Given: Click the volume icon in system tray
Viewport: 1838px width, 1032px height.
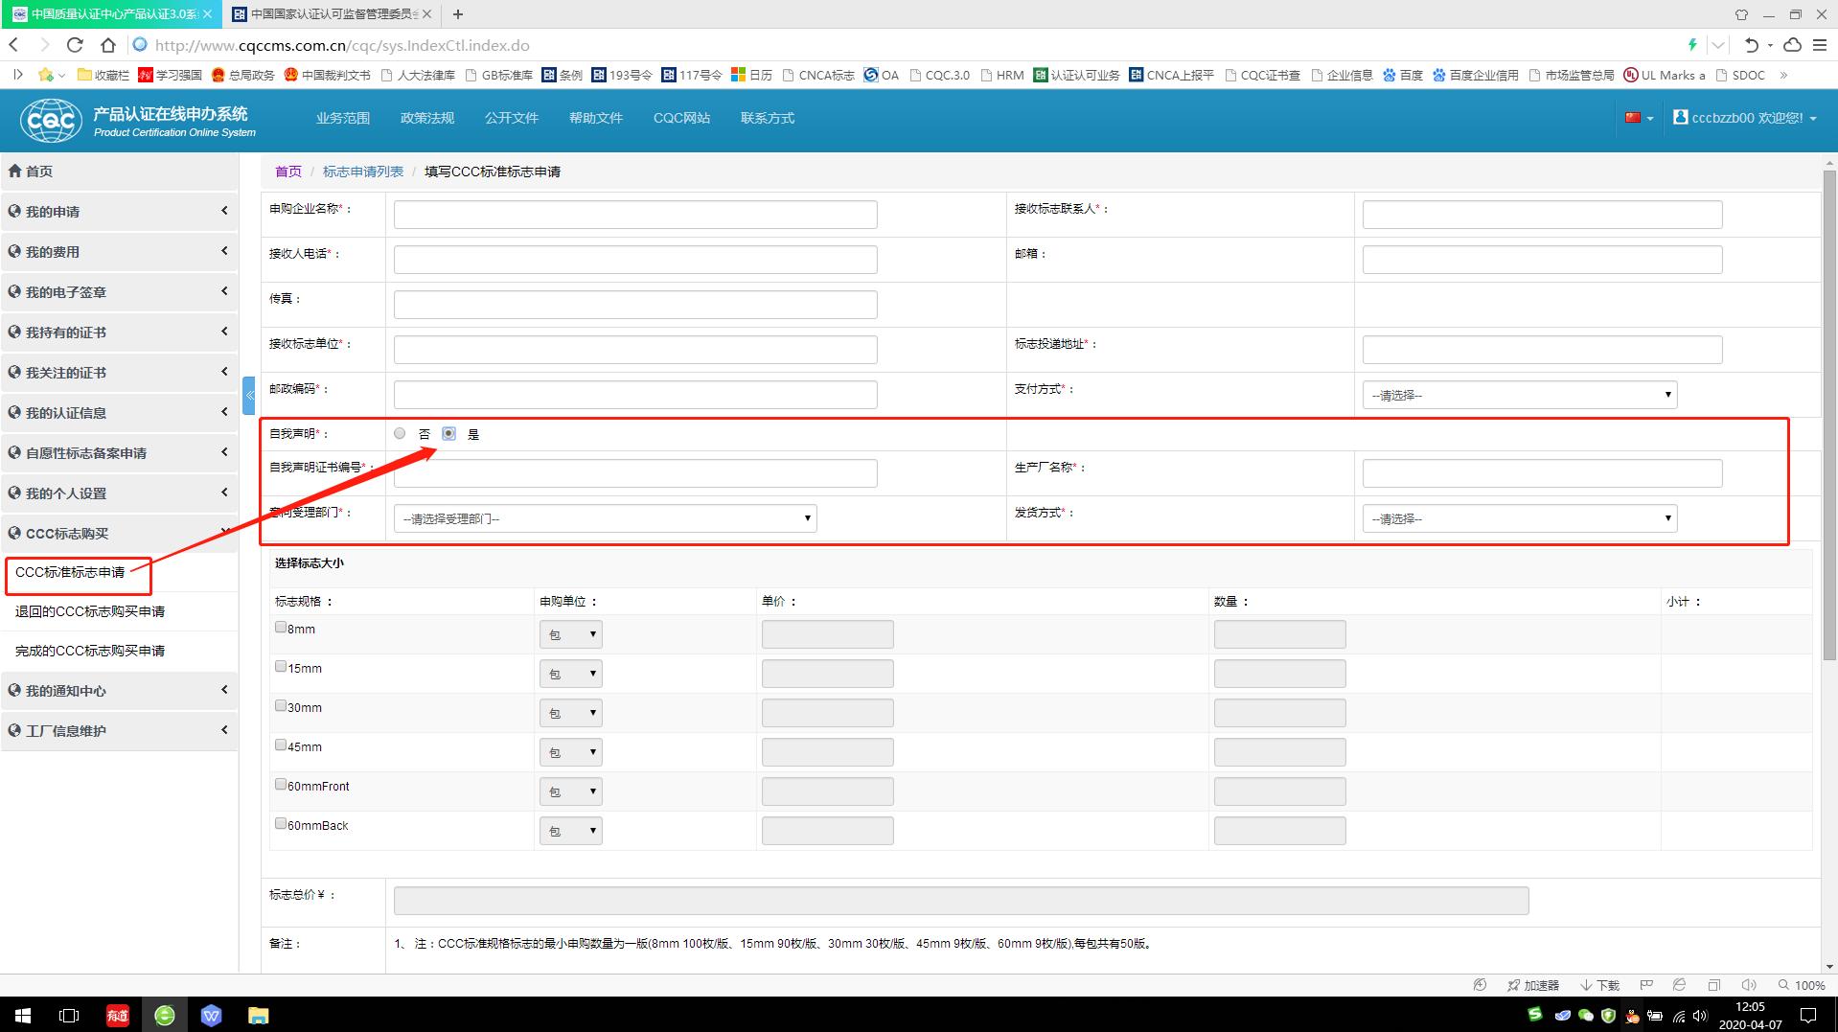Looking at the screenshot, I should click(x=1700, y=1016).
